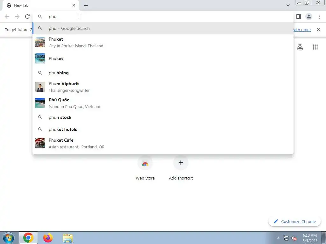Choose Phuket city in Thailand suggestion
This screenshot has height=244, width=326.
point(163,43)
